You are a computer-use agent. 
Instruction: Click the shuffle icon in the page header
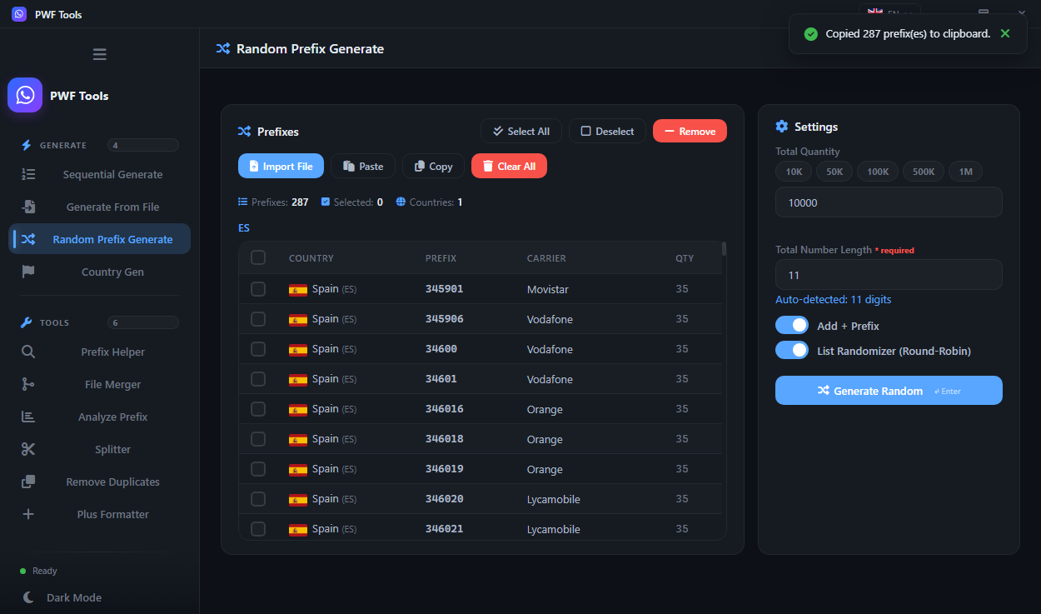222,48
